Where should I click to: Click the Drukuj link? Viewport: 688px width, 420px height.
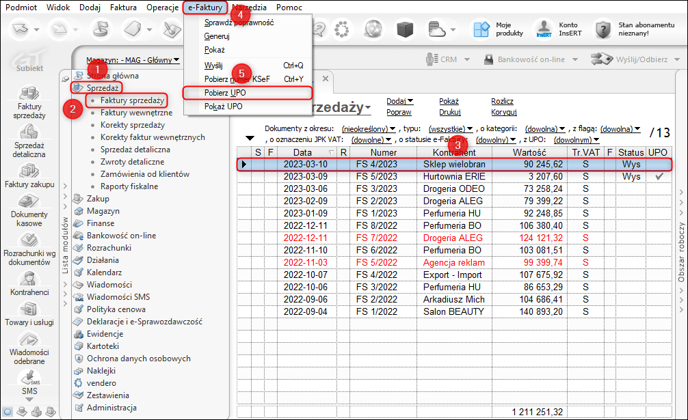point(450,112)
